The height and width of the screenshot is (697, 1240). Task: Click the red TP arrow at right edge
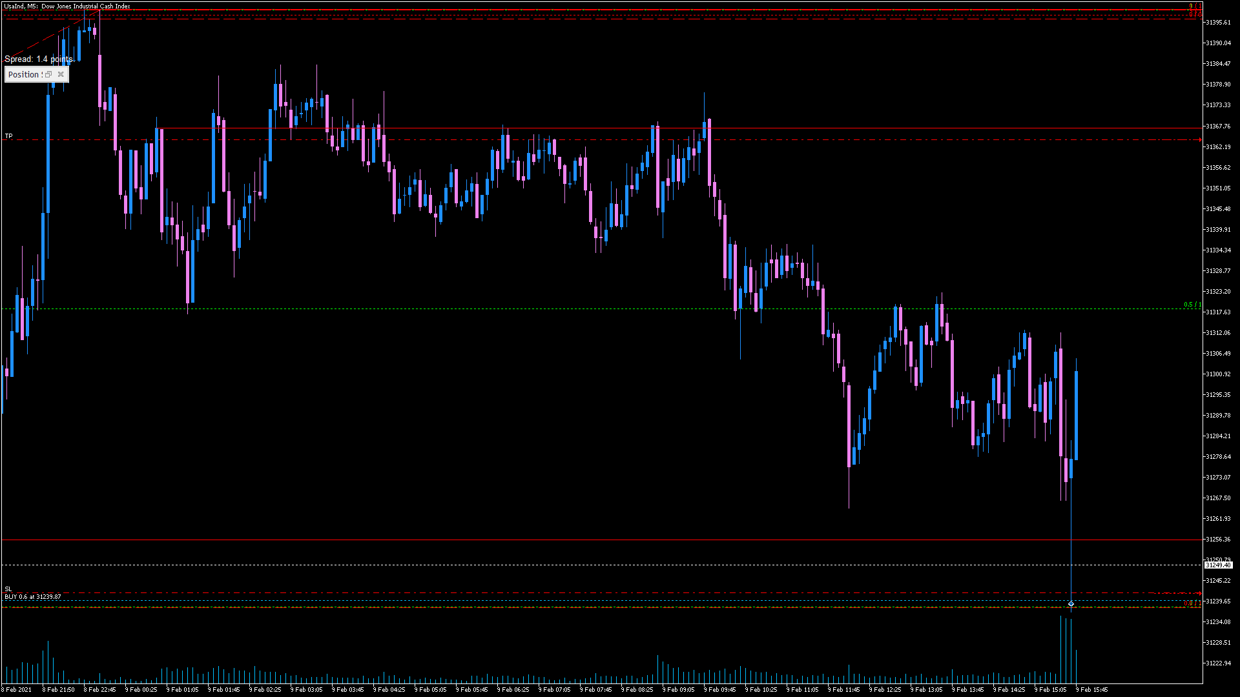coord(1200,140)
